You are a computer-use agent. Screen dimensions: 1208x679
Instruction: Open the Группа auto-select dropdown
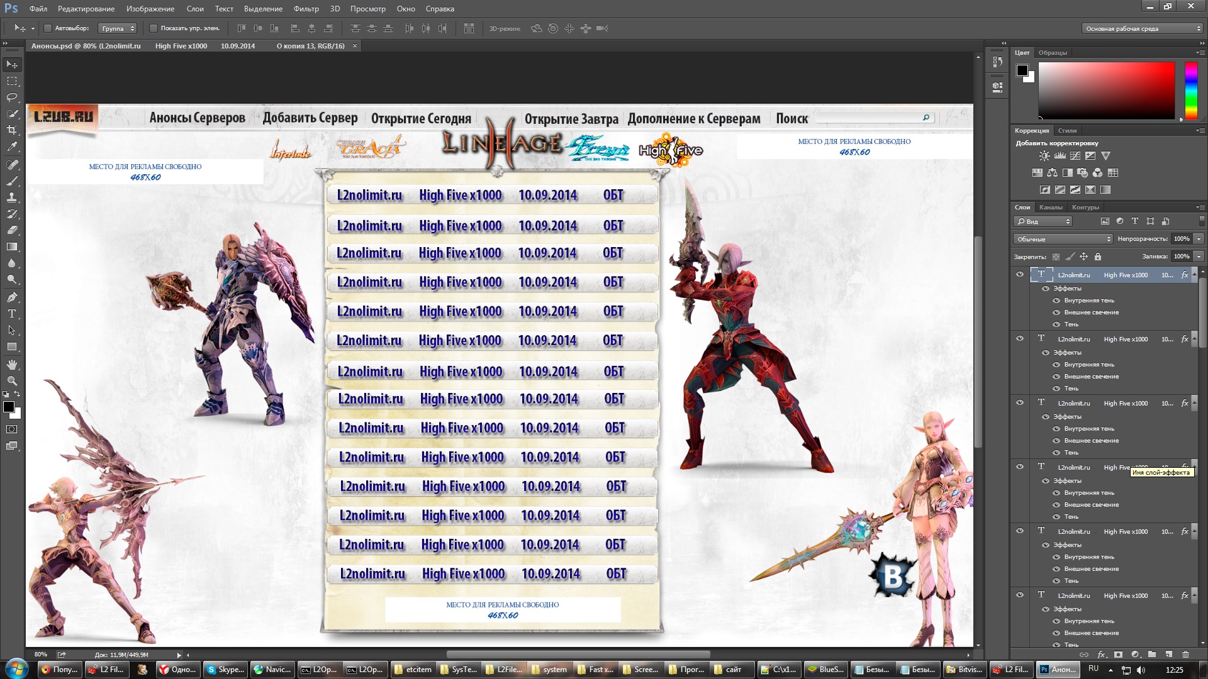117,28
